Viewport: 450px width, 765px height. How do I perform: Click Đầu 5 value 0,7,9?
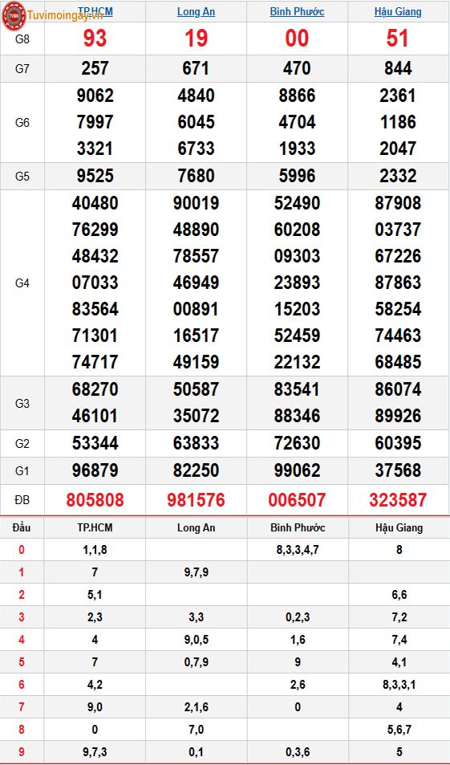click(197, 662)
